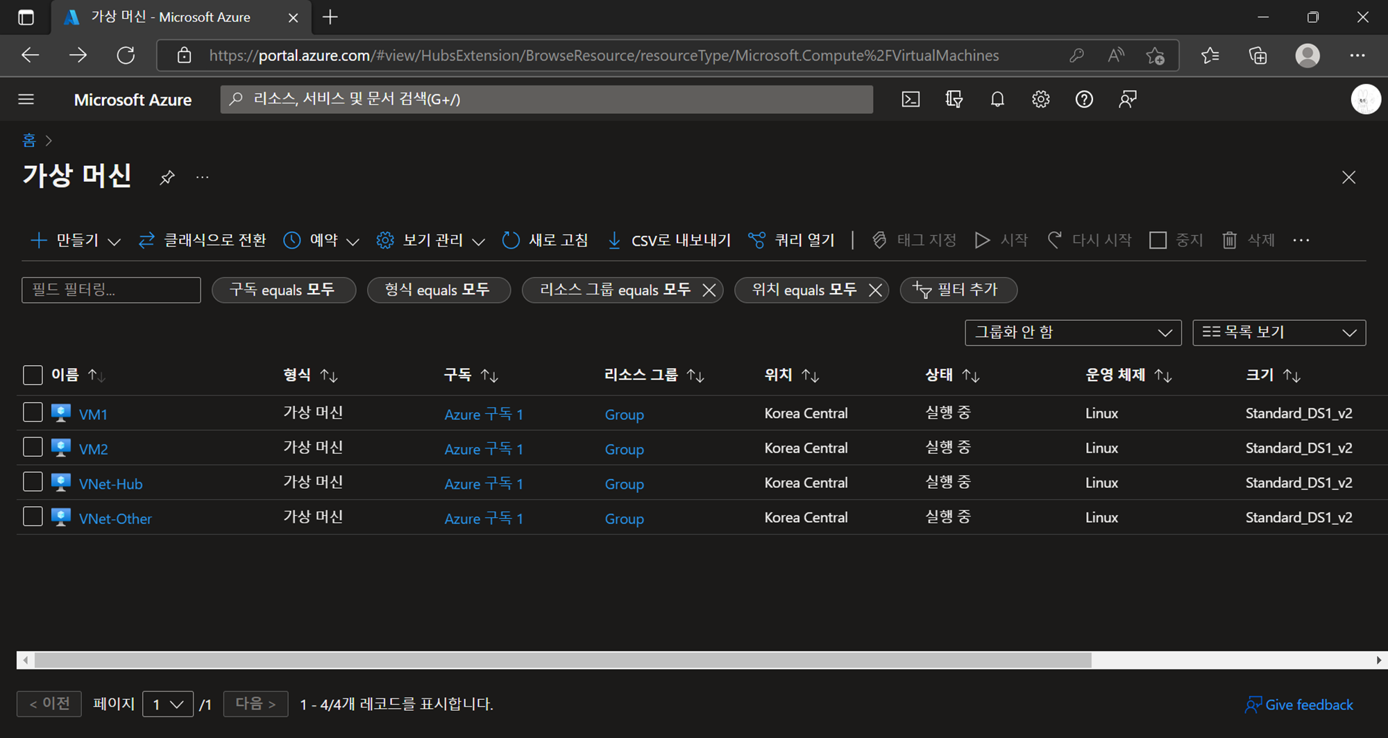The height and width of the screenshot is (738, 1388).
Task: Open Group link in VNet-Other row
Action: pos(624,519)
